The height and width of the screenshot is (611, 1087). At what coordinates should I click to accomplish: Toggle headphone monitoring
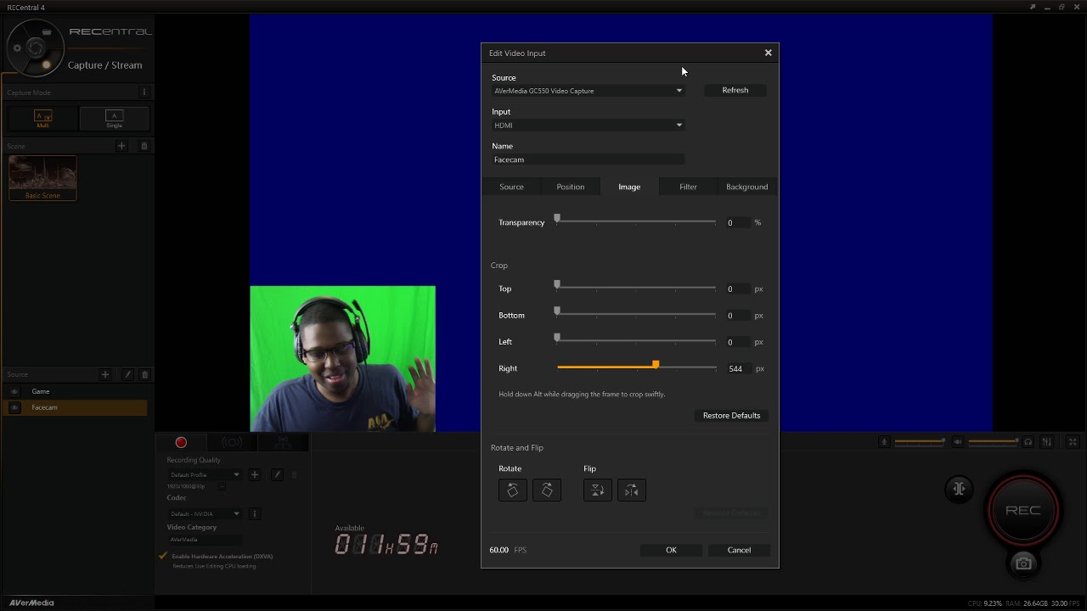pyautogui.click(x=1028, y=441)
